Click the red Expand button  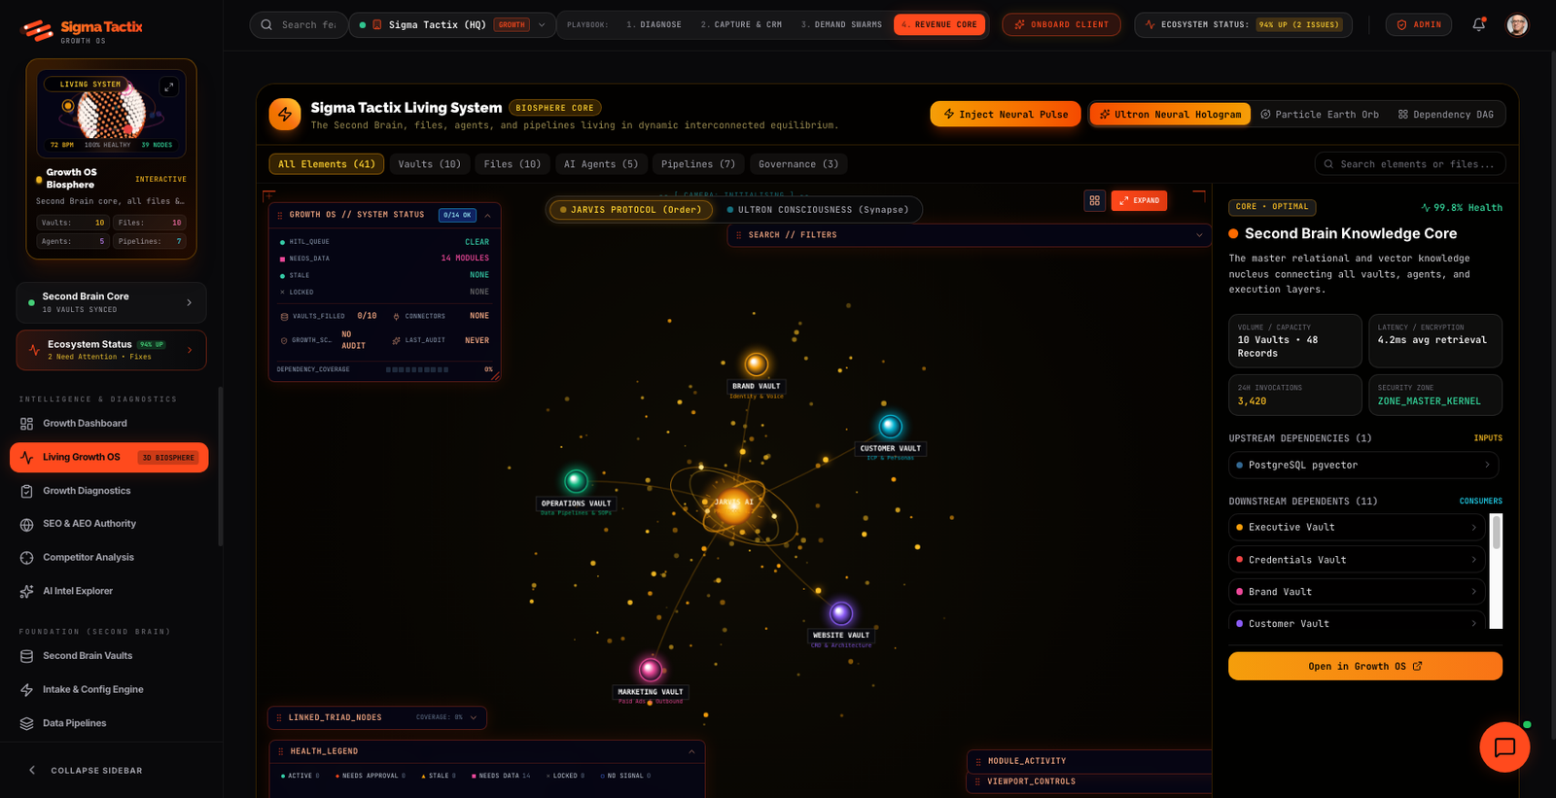pyautogui.click(x=1139, y=200)
